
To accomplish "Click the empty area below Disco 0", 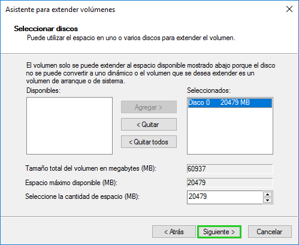I will (x=230, y=131).
